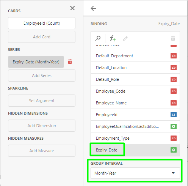Image resolution: width=188 pixels, height=186 pixels.
Task: Select the Default_Role field
Action: click(x=135, y=79)
